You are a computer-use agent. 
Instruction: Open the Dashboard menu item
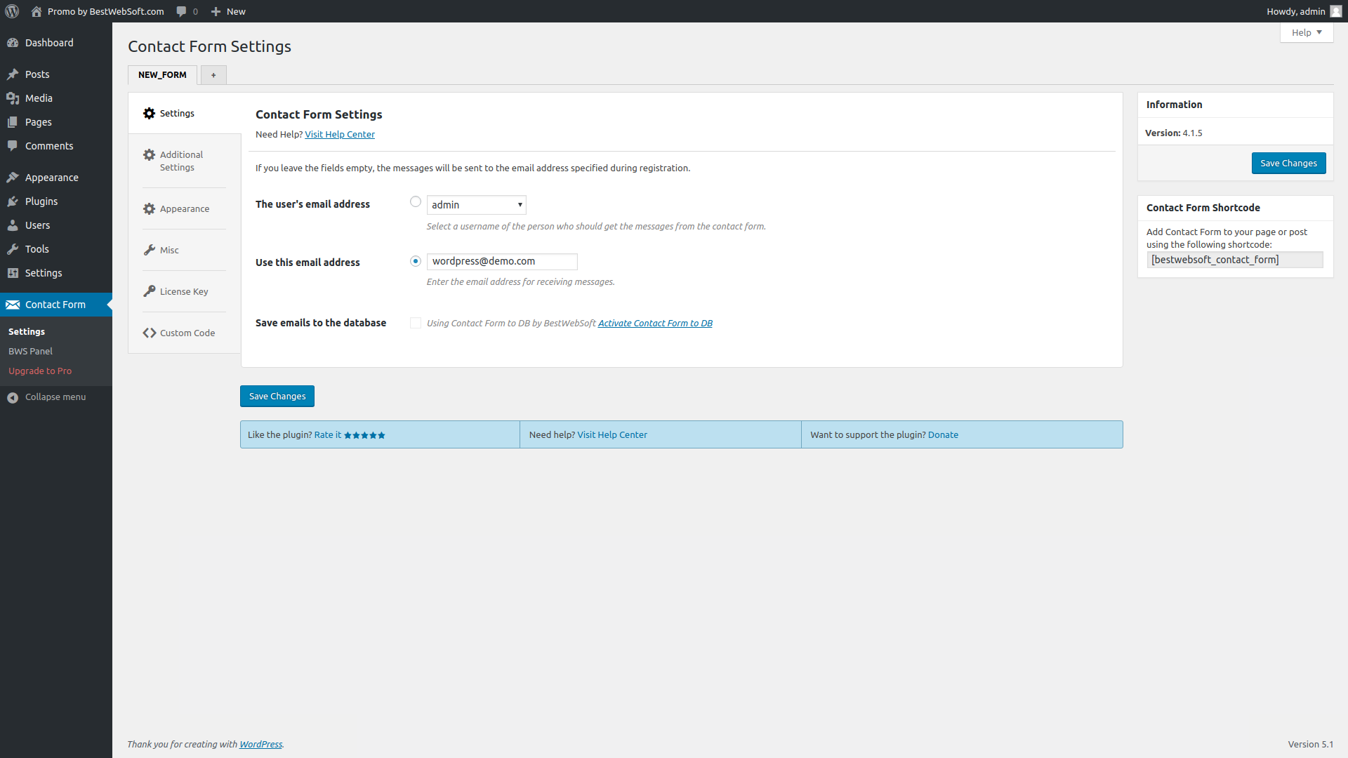click(49, 43)
